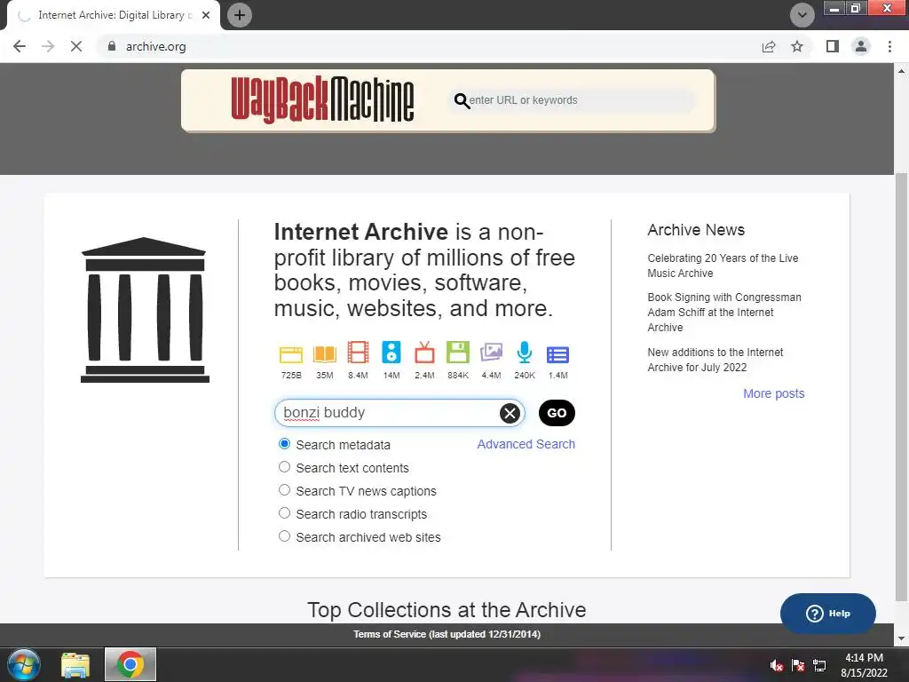Open Action Center flag tray icon
The image size is (909, 682).
(798, 665)
